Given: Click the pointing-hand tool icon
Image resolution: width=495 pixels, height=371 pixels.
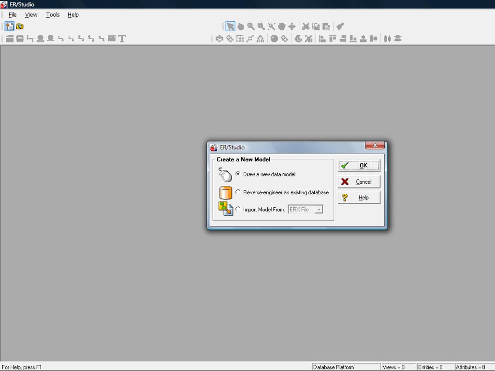Looking at the screenshot, I should pos(241,27).
